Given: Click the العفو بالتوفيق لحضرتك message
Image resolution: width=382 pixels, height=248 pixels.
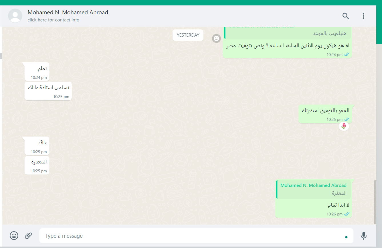Looking at the screenshot, I should [325, 114].
